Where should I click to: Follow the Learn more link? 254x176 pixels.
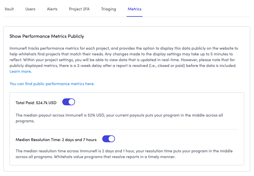(x=21, y=71)
